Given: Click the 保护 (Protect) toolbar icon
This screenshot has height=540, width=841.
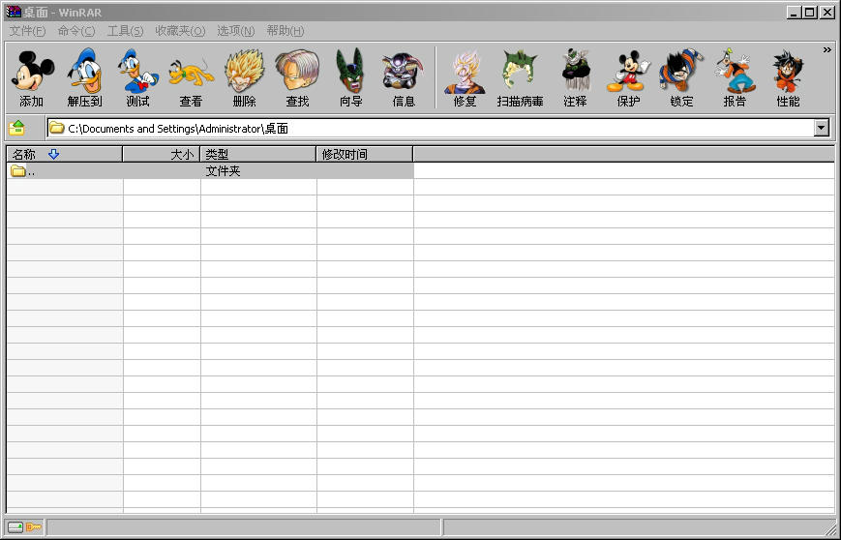Looking at the screenshot, I should tap(628, 77).
